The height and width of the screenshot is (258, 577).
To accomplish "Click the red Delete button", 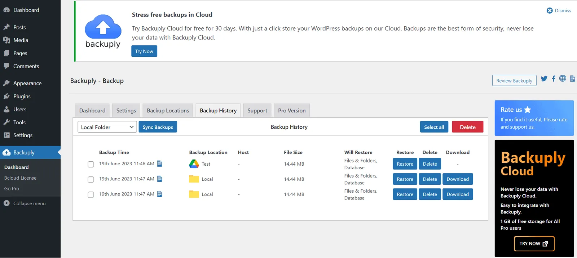I will pyautogui.click(x=468, y=127).
